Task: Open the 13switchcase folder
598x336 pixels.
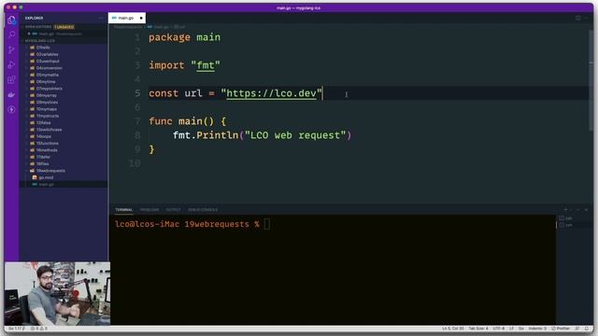Action: pos(49,130)
